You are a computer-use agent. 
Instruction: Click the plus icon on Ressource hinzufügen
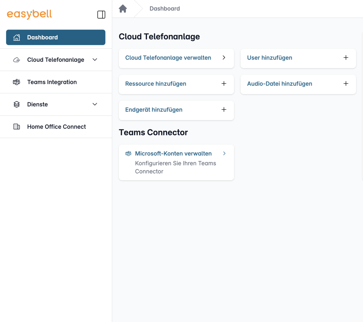pos(224,84)
